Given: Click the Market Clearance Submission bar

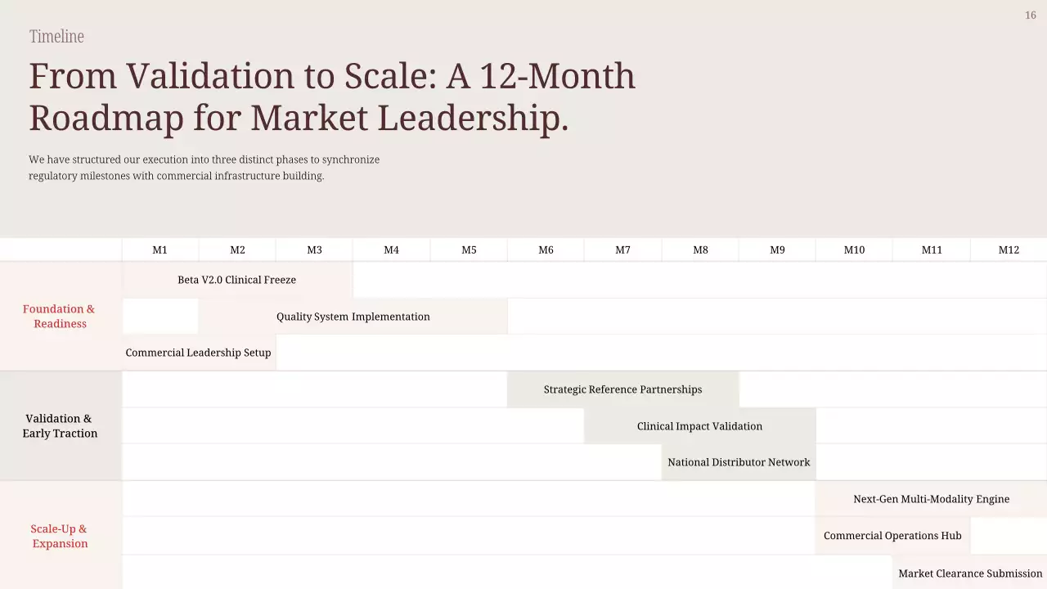Looking at the screenshot, I should (970, 573).
